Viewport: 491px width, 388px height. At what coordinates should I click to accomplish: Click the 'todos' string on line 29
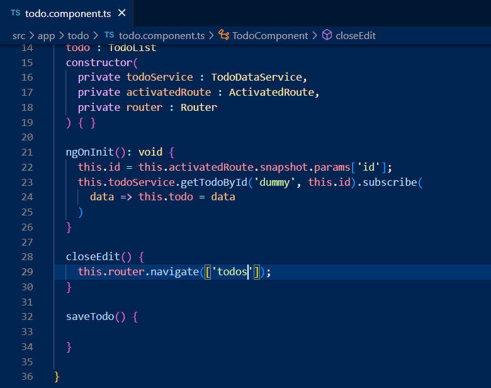pyautogui.click(x=232, y=271)
